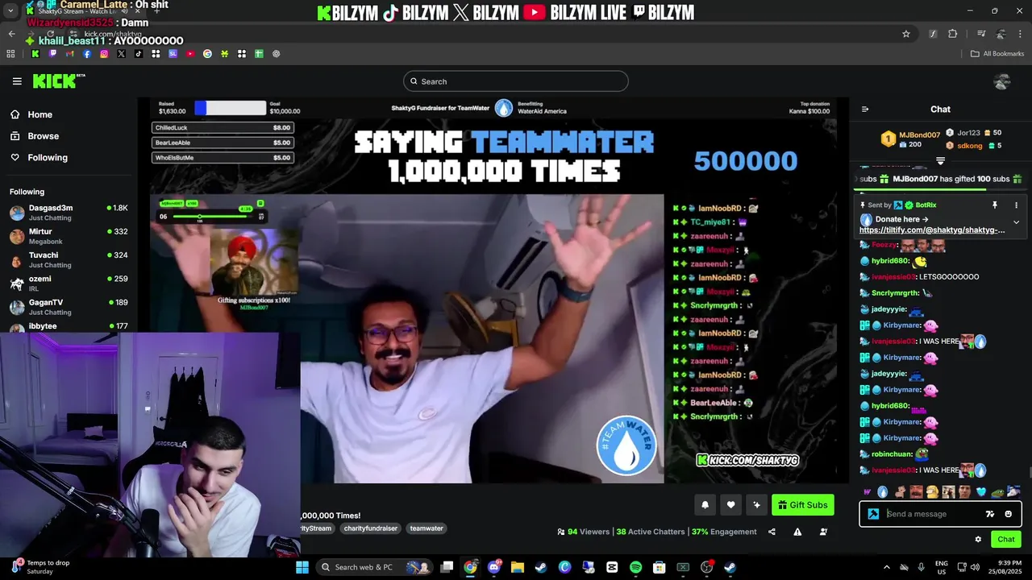Unpin the BotRix pinned message
This screenshot has height=580, width=1032.
click(995, 205)
